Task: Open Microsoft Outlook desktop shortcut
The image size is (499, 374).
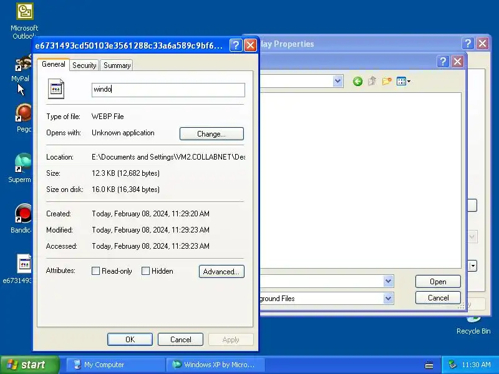Action: [24, 20]
